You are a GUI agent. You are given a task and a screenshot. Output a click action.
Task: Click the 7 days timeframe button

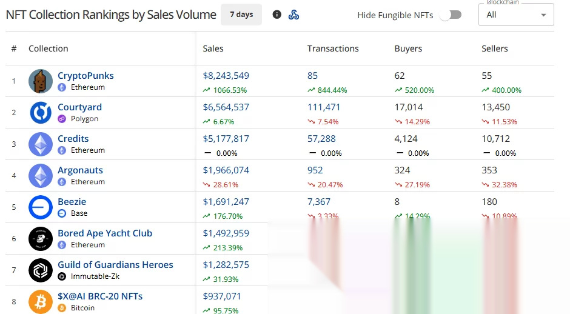point(241,15)
